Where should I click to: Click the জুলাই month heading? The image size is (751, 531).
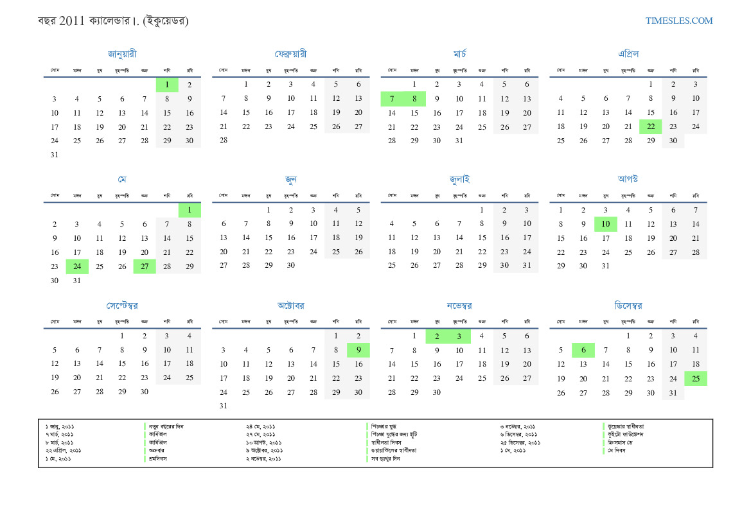tap(459, 180)
